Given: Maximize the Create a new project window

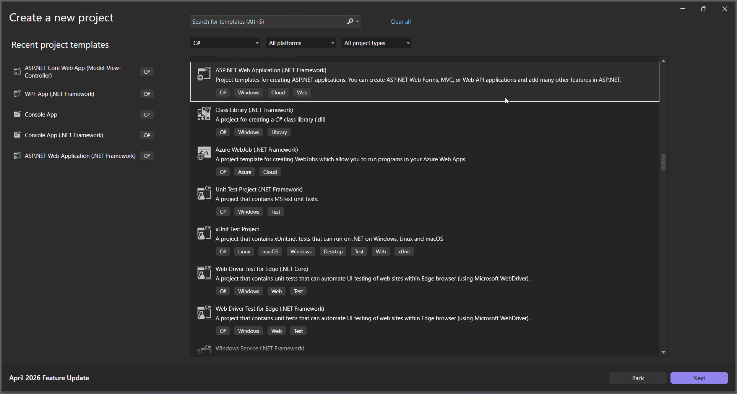Looking at the screenshot, I should (x=703, y=9).
